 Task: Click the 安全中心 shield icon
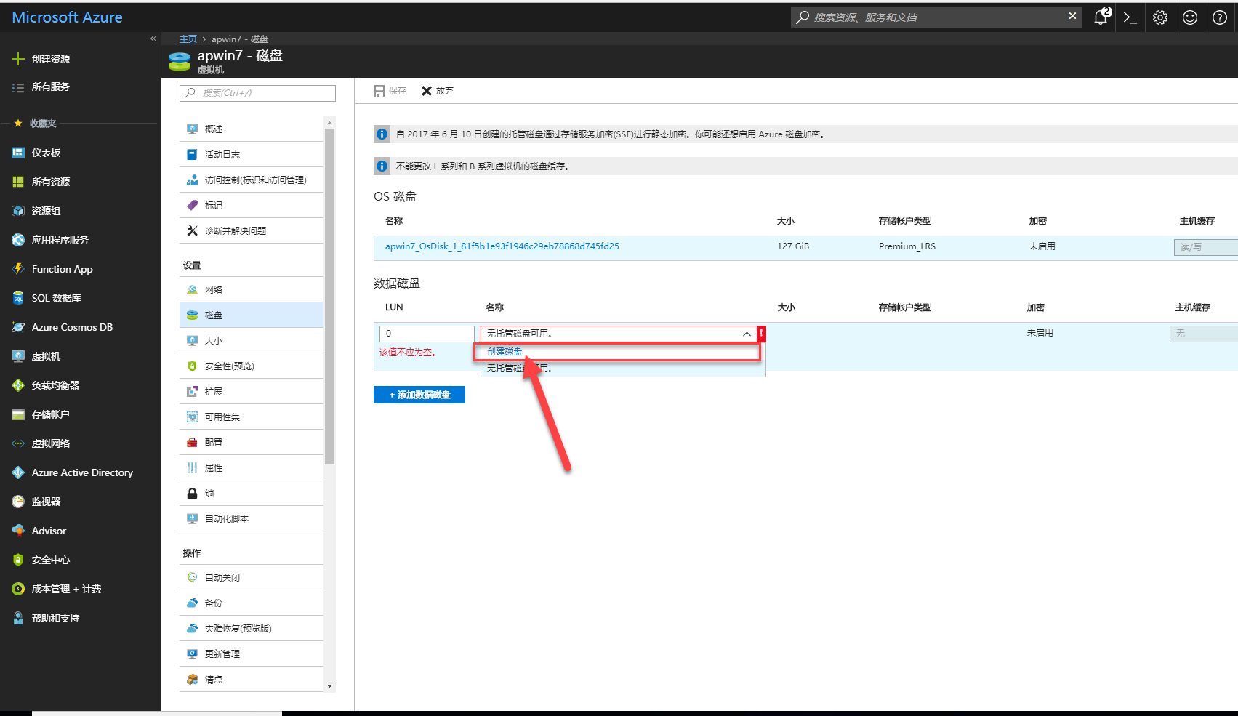pos(18,560)
